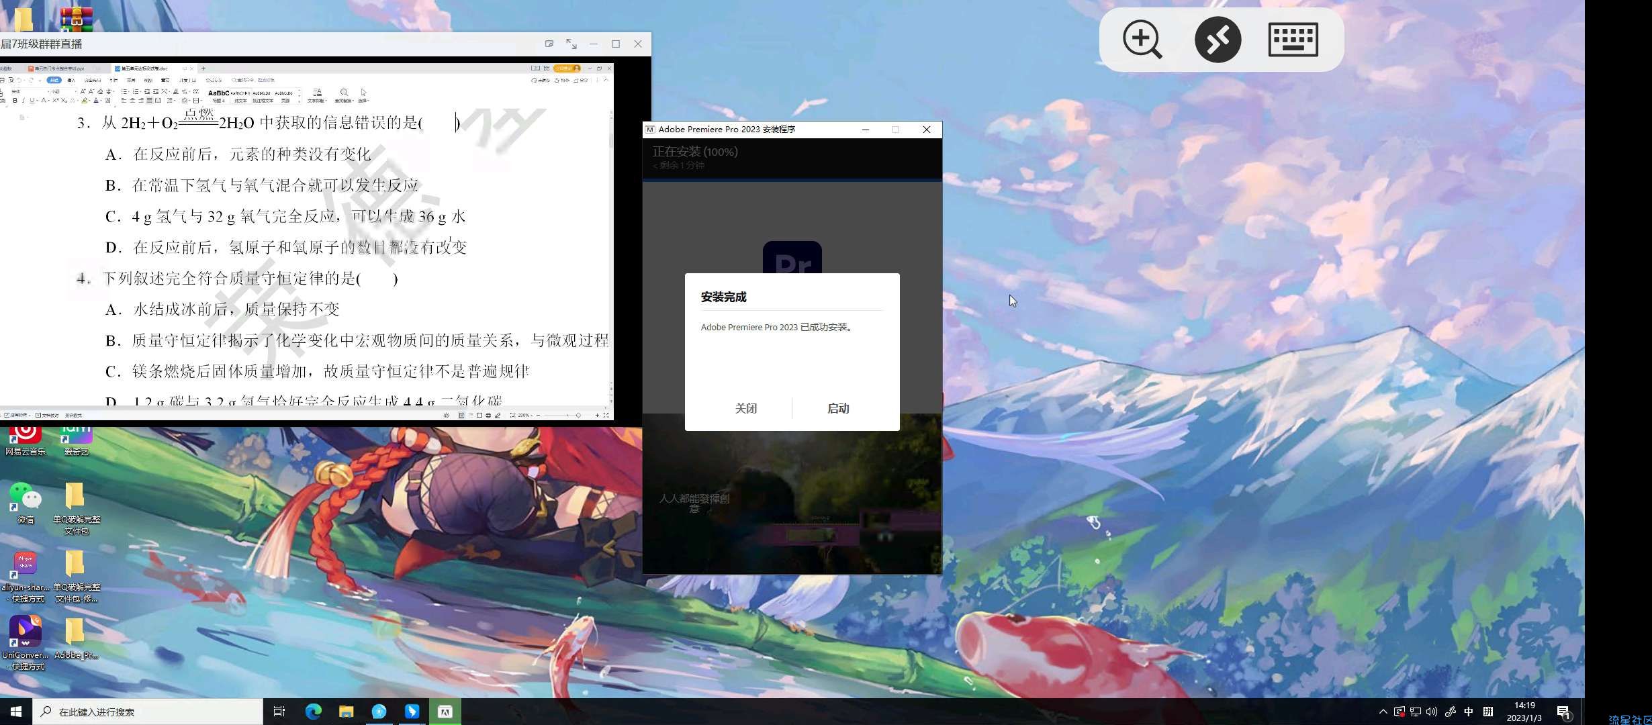Click the pen input tray icon

(1451, 712)
